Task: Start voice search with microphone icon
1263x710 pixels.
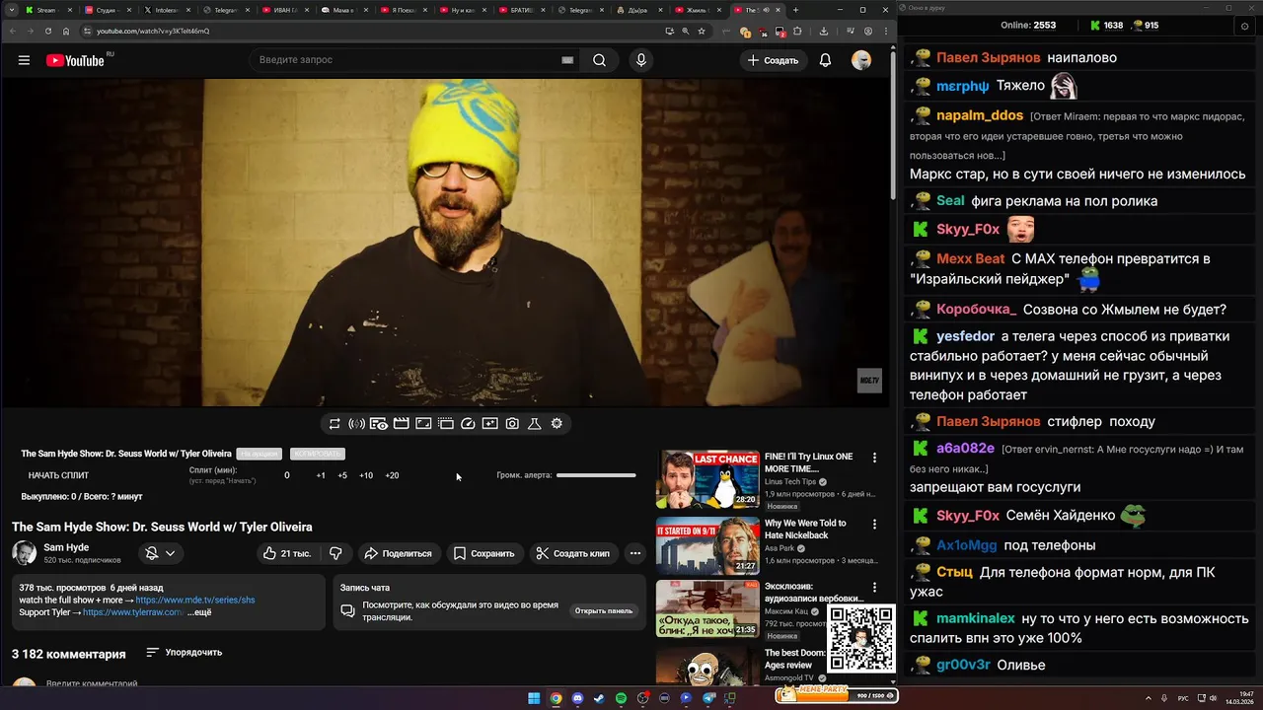Action: 641,60
